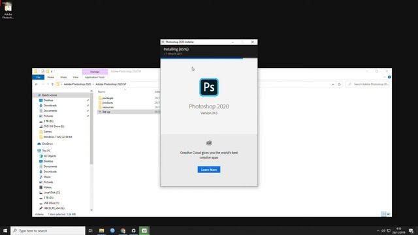418x235 pixels.
Task: Open 3D Objects under This PC
Action: click(x=50, y=156)
